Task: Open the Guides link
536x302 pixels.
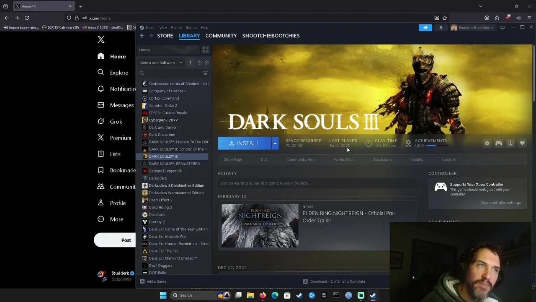Action: [417, 159]
